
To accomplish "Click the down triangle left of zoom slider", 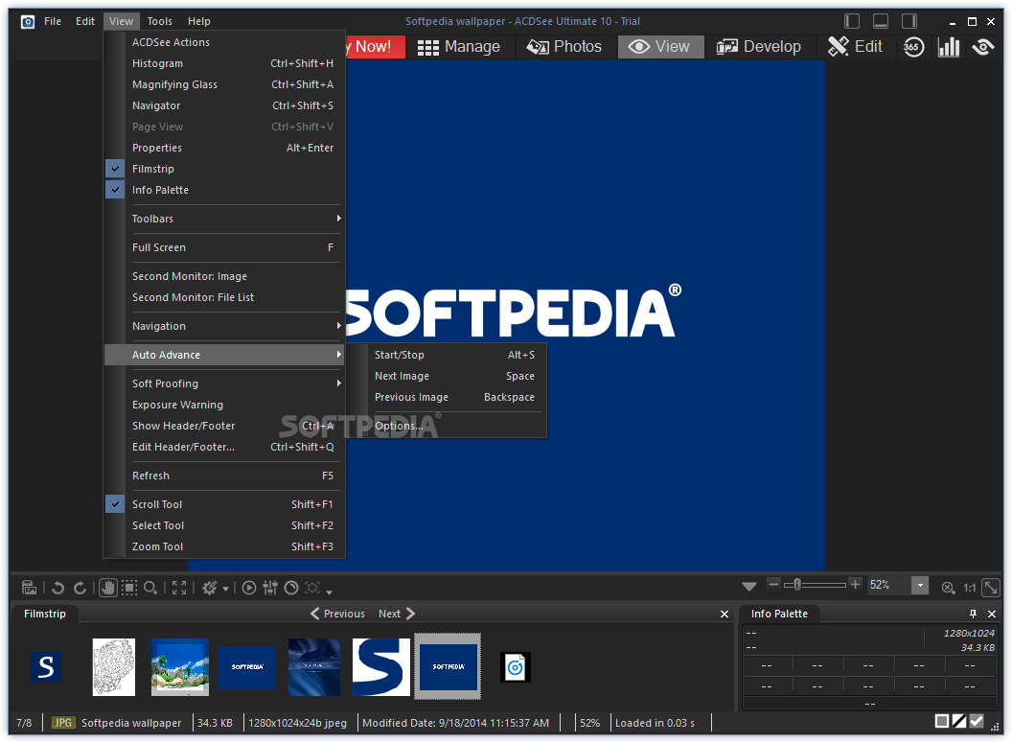I will 749,586.
